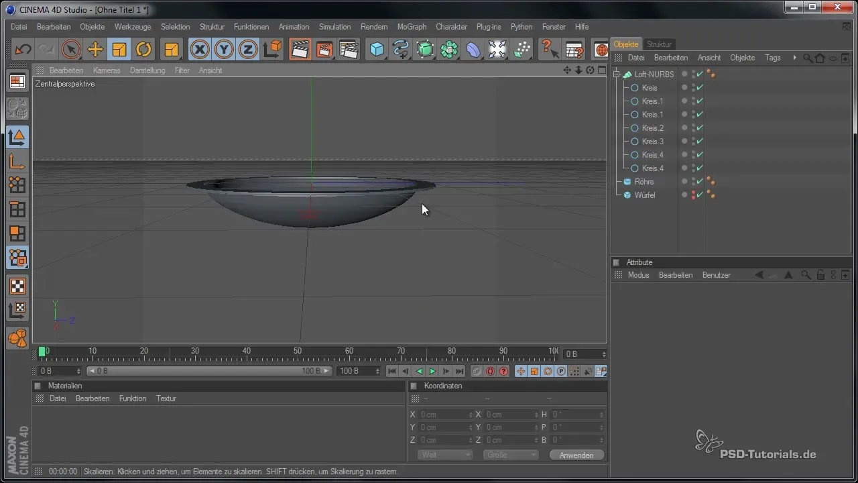Open the deformer objects icon

[474, 49]
